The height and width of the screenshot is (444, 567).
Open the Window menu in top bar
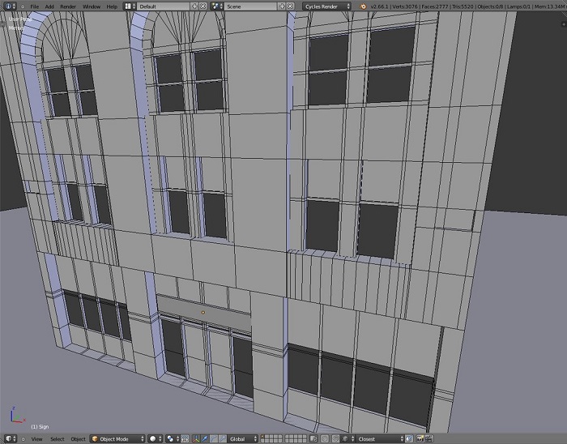pyautogui.click(x=92, y=6)
